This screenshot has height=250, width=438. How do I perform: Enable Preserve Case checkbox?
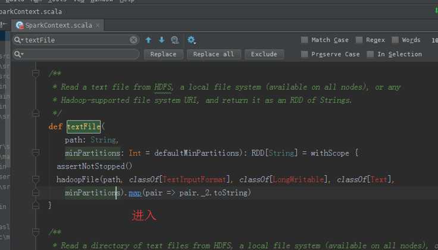[305, 54]
